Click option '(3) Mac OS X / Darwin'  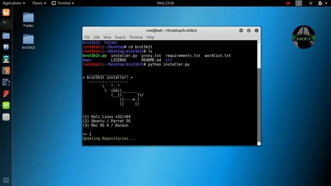(x=106, y=125)
